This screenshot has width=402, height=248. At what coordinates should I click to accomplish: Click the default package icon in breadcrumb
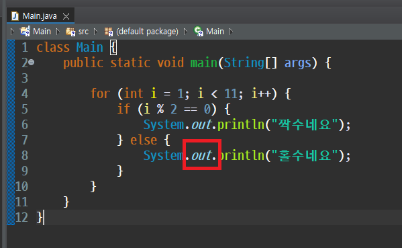(109, 32)
